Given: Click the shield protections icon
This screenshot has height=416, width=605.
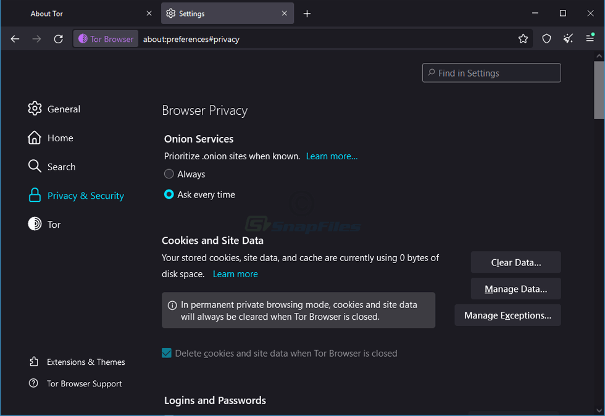Looking at the screenshot, I should tap(546, 38).
